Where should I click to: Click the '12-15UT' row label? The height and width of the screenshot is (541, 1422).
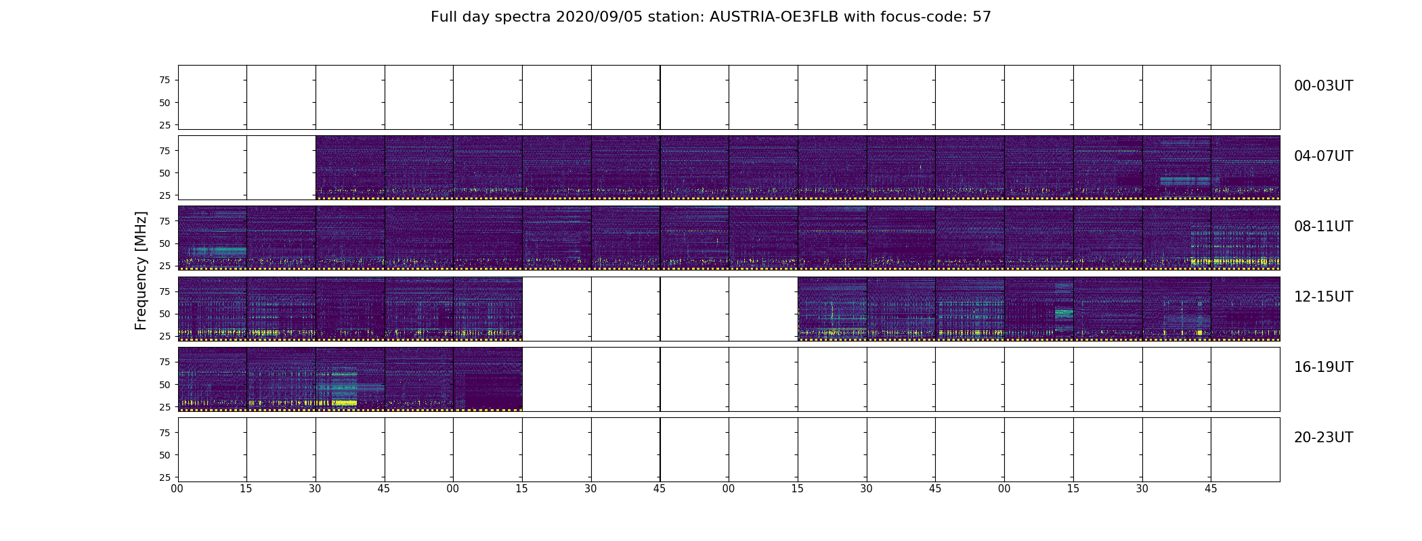(1323, 297)
